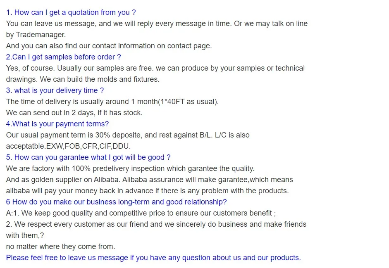Click the line 'alibaba will pay your money back'
Screen dimensions: 389x268
147,191
